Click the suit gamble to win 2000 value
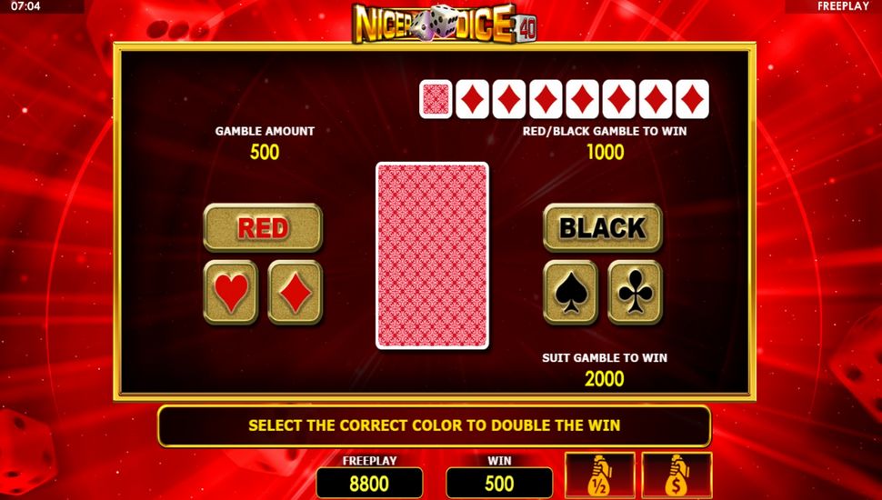This screenshot has width=882, height=500. [x=604, y=378]
